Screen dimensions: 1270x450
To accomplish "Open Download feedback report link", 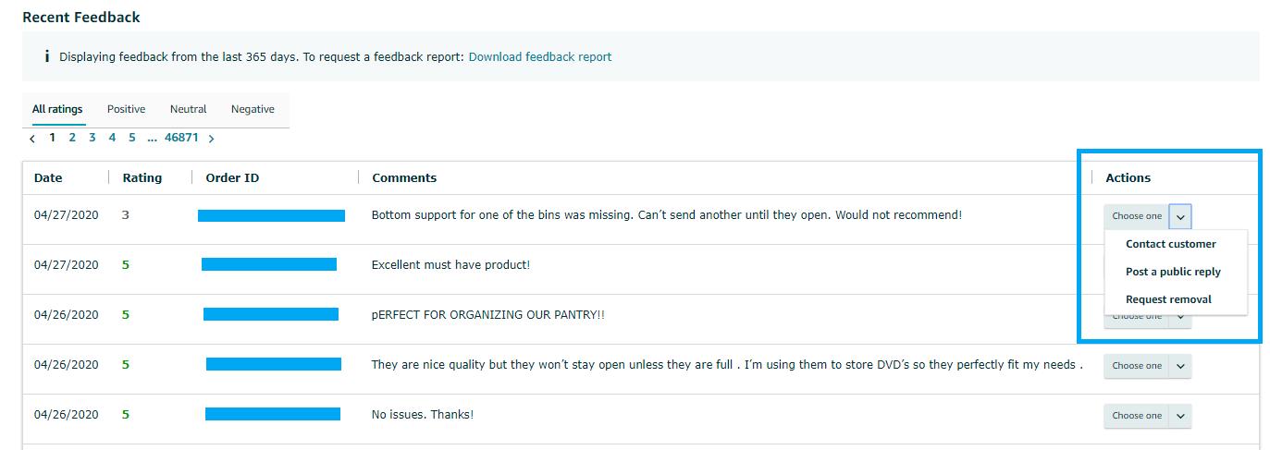I will pos(539,56).
